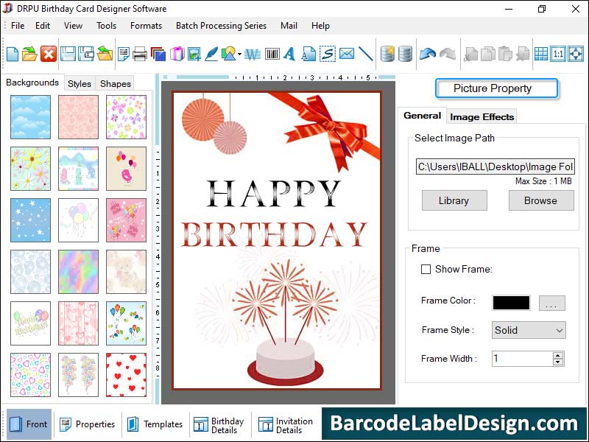Enable the Show Frame option

coord(426,270)
